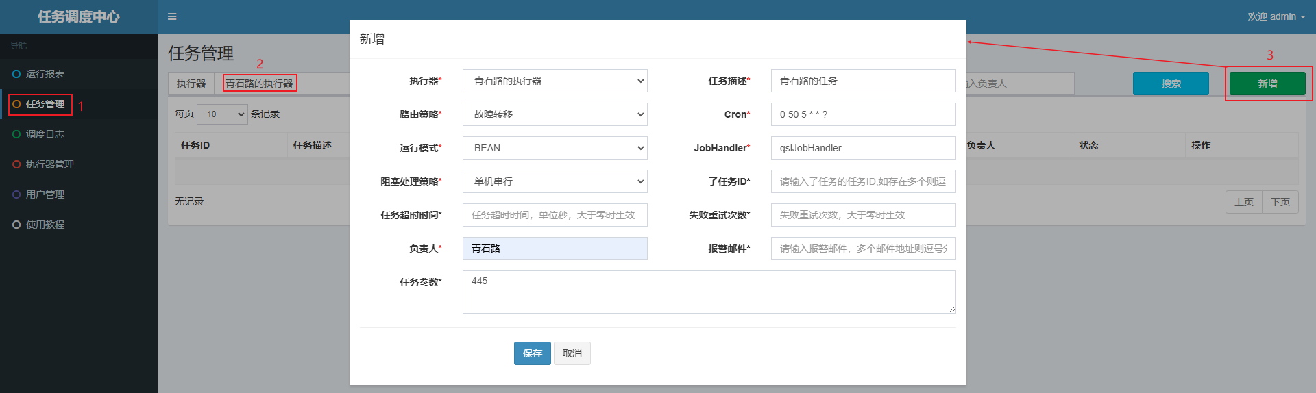This screenshot has height=393, width=1316.
Task: Open the 阻塞处理策略 dropdown showing 单机串行
Action: click(555, 181)
